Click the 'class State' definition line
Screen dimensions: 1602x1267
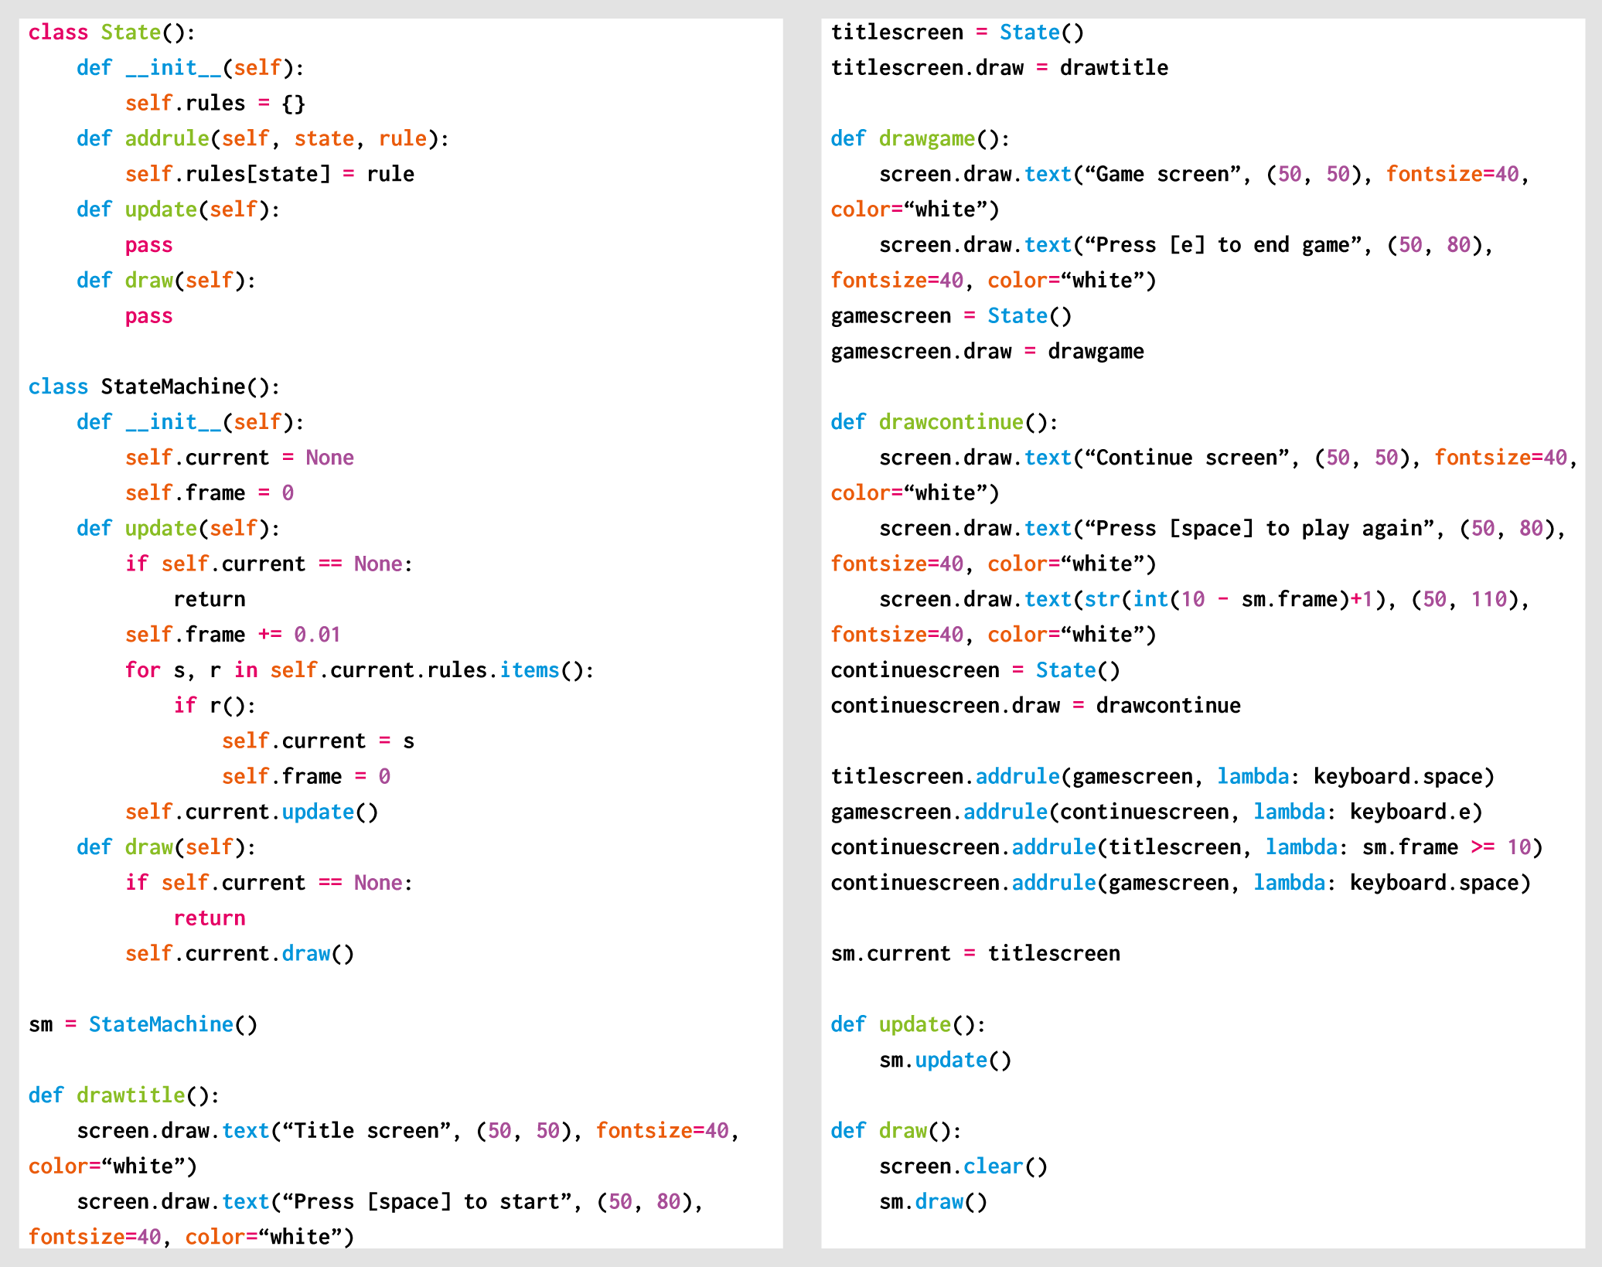[111, 32]
